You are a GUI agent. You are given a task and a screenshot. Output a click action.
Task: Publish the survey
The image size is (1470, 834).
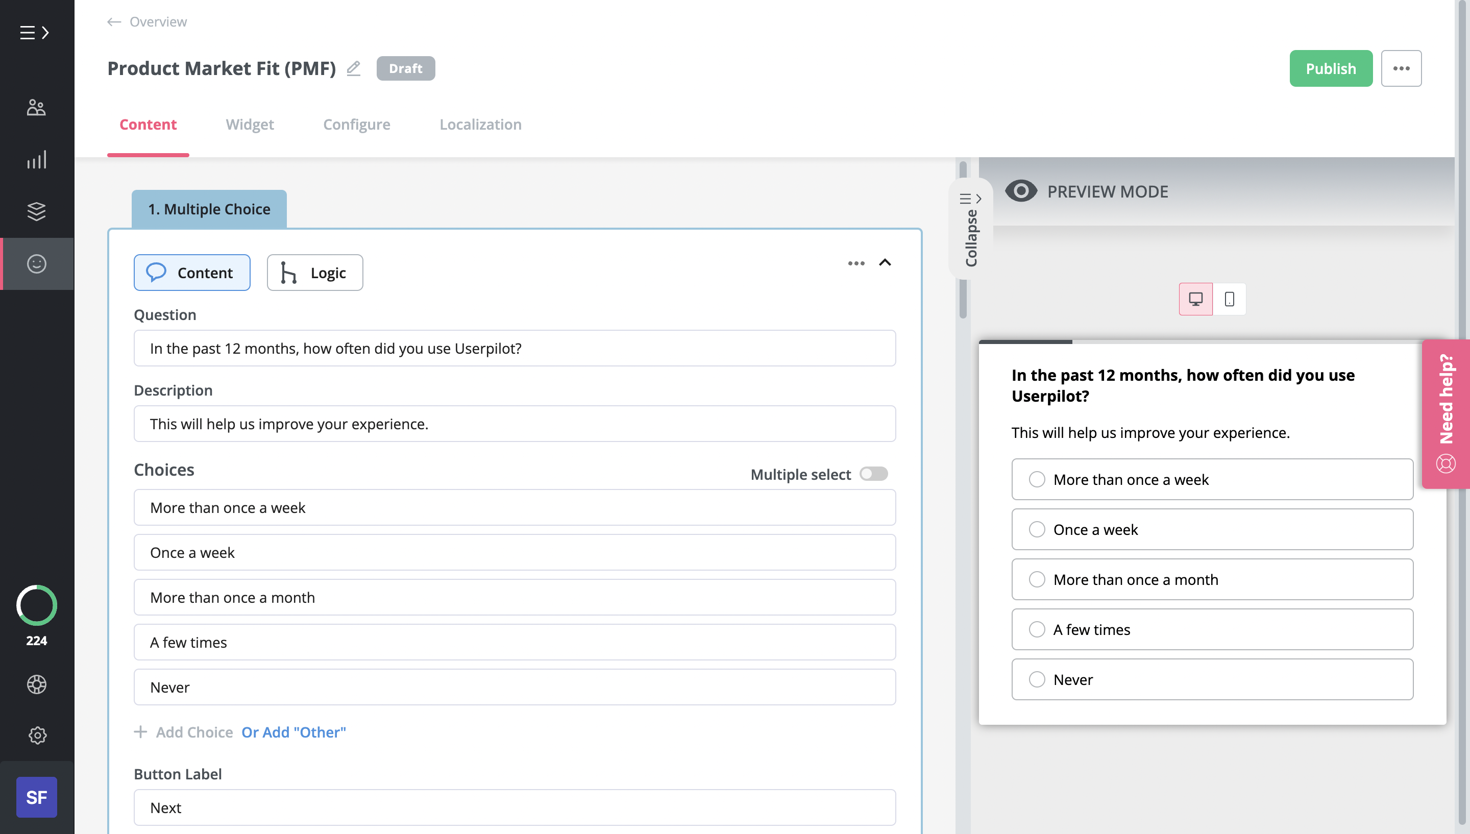point(1330,68)
